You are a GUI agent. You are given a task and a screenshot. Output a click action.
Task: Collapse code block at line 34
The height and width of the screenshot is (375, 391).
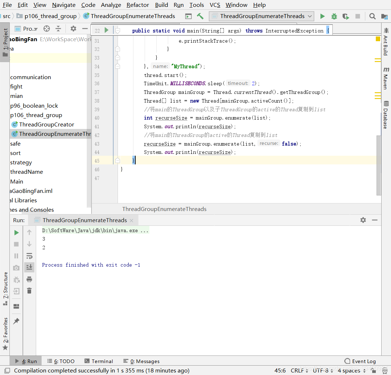pyautogui.click(x=118, y=66)
